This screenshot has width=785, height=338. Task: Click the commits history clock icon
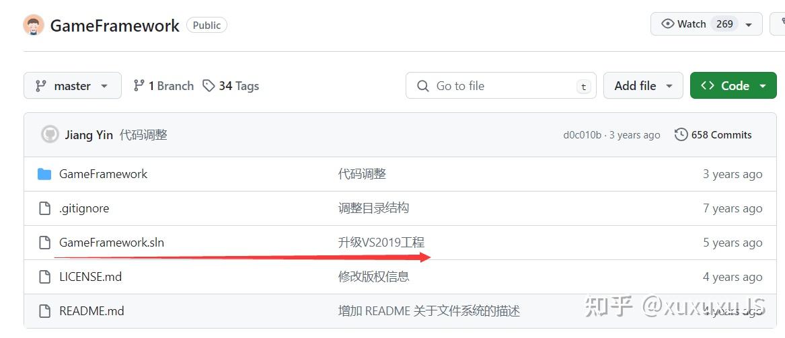(x=681, y=134)
